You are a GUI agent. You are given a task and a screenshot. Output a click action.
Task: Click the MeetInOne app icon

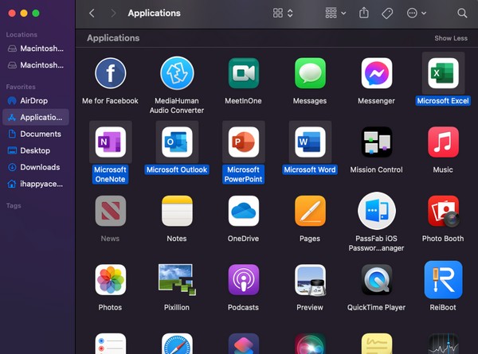pyautogui.click(x=243, y=73)
